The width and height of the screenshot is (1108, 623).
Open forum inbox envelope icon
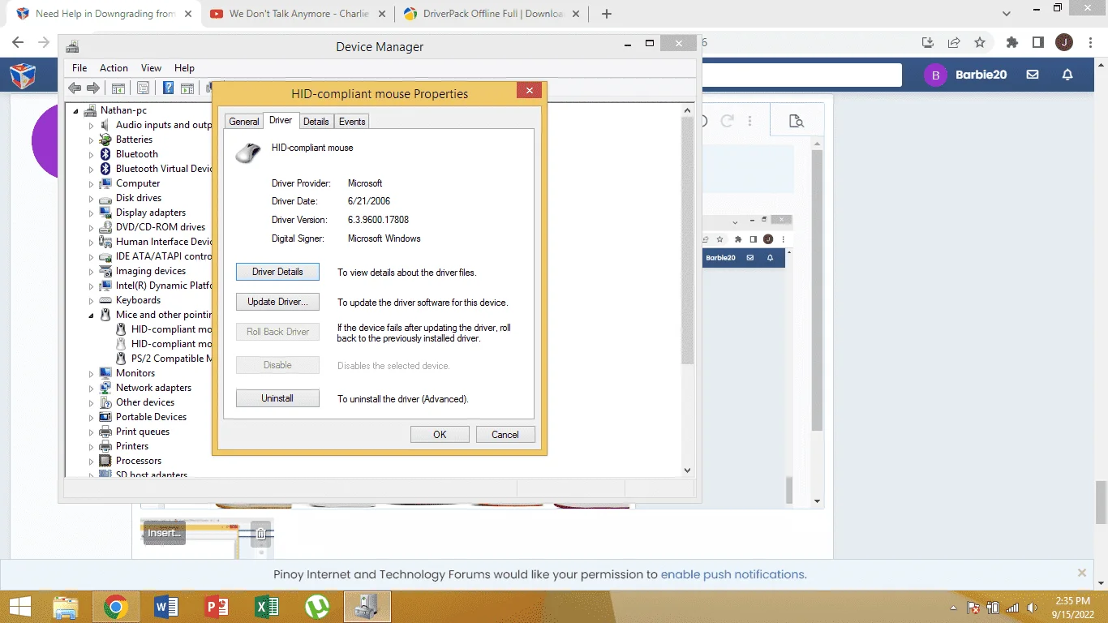point(1033,75)
